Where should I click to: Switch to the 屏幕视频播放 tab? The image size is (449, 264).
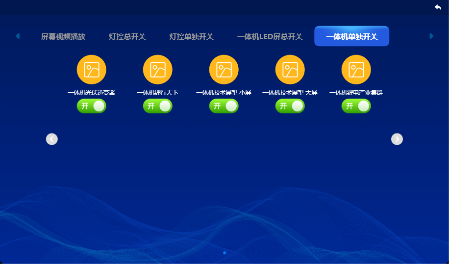click(x=63, y=37)
